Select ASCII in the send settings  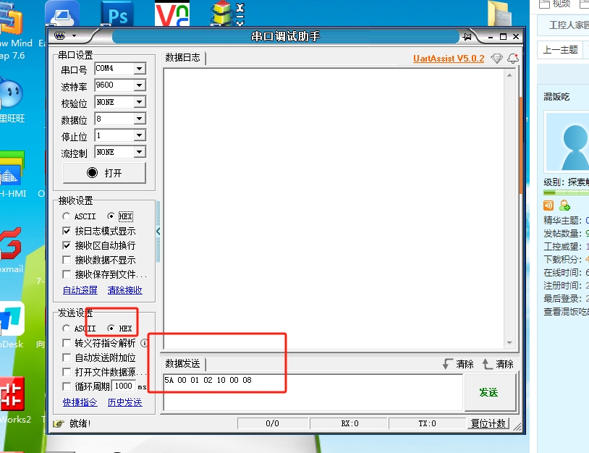(x=67, y=329)
